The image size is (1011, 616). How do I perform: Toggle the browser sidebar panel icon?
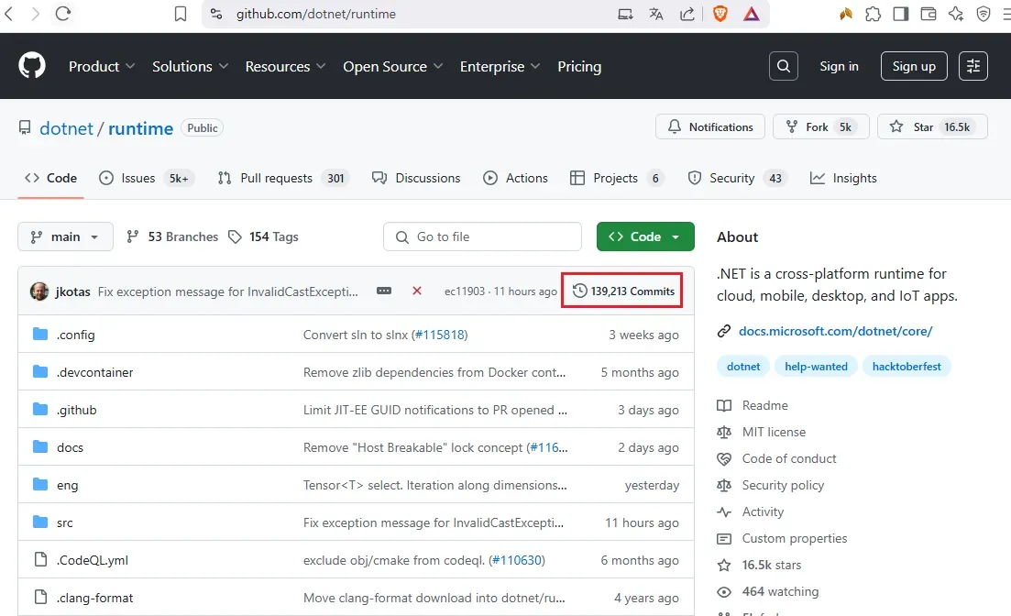point(901,14)
